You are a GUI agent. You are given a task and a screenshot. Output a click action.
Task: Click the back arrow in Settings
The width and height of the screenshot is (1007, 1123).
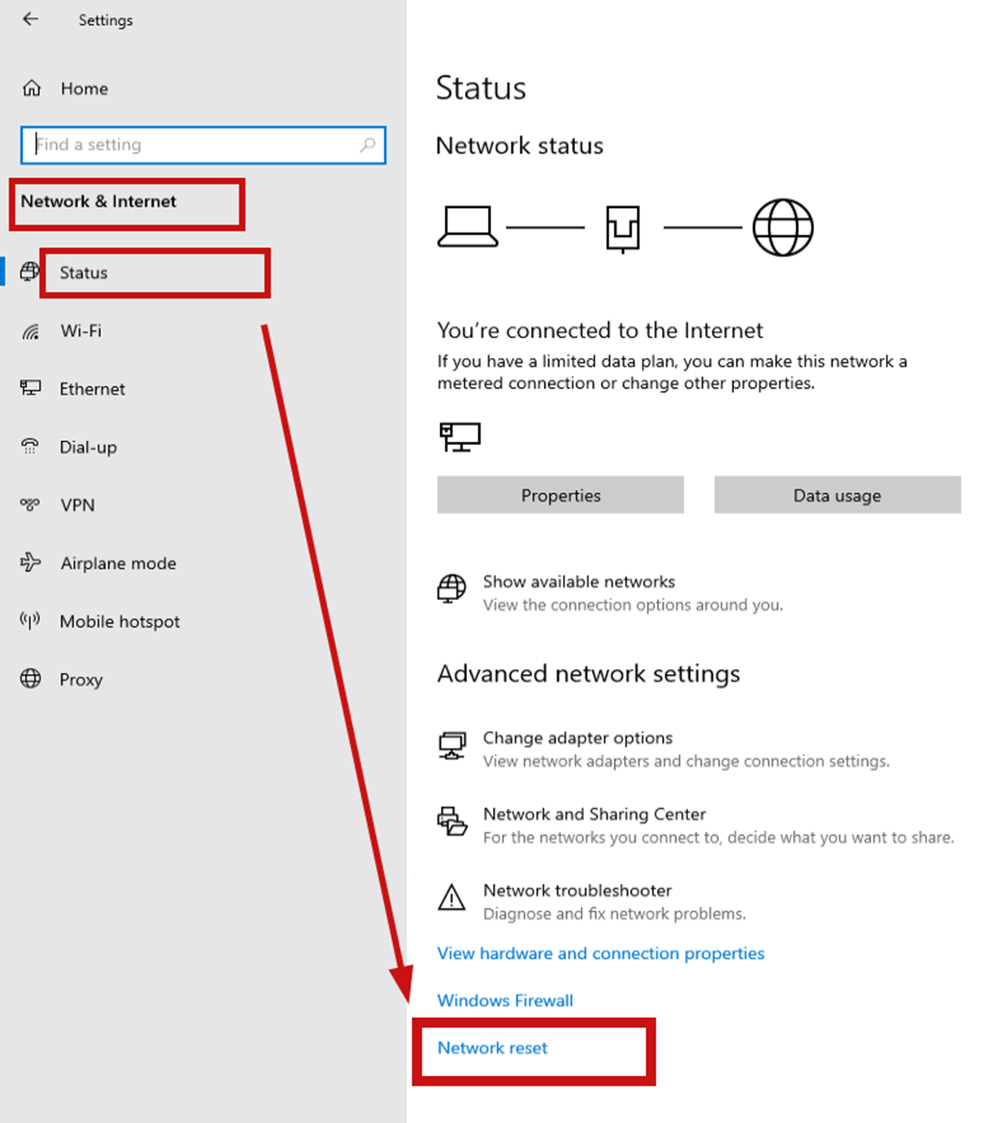pyautogui.click(x=30, y=19)
